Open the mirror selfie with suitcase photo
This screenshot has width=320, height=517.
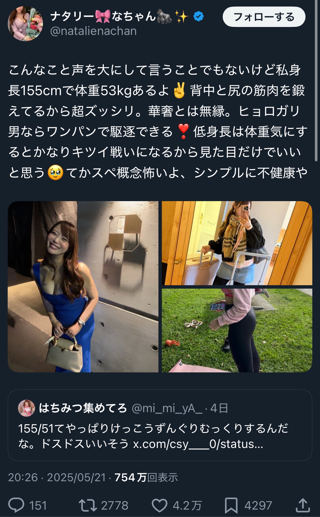237,243
